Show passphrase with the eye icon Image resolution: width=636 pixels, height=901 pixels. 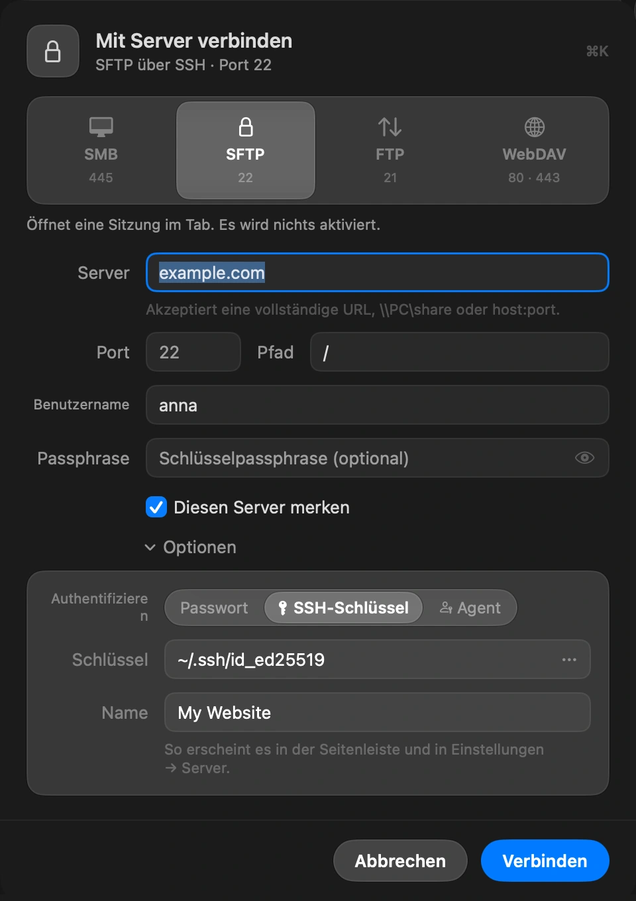pyautogui.click(x=584, y=458)
